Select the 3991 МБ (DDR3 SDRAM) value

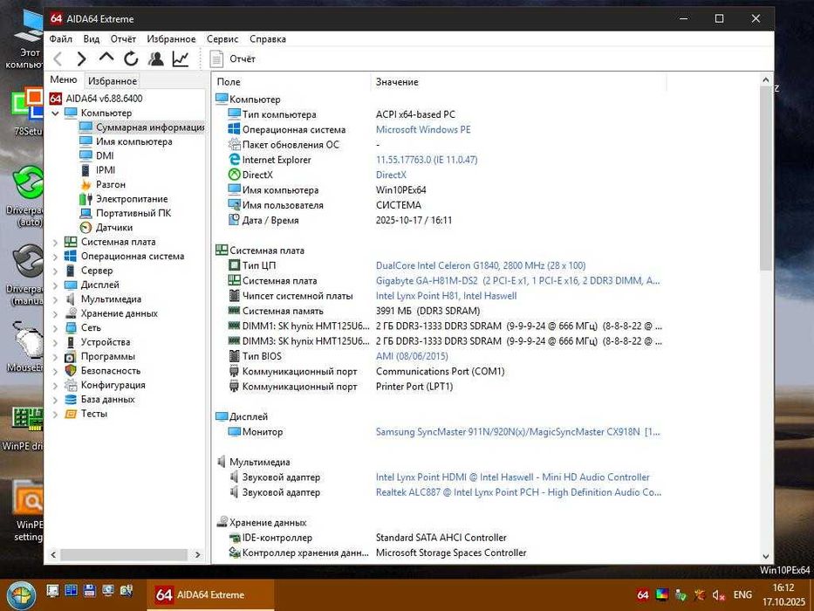pyautogui.click(x=428, y=311)
